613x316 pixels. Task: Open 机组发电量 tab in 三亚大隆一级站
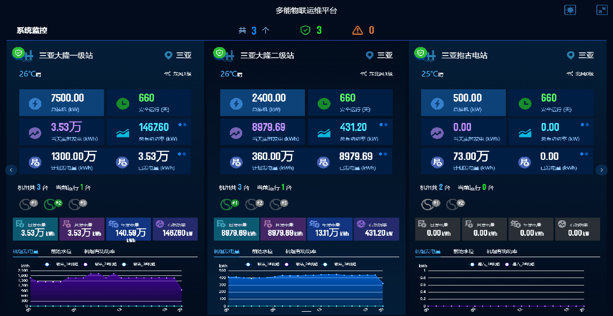pos(25,252)
